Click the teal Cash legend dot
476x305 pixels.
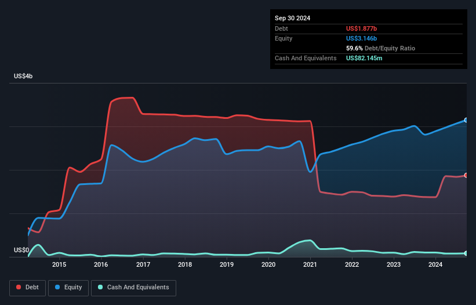click(x=100, y=287)
